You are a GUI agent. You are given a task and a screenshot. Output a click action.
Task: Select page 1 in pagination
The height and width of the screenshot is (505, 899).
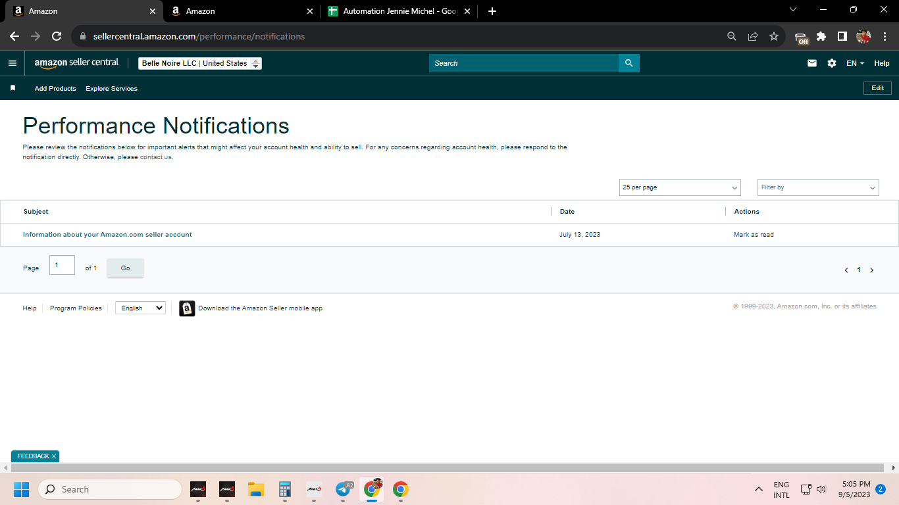point(859,270)
